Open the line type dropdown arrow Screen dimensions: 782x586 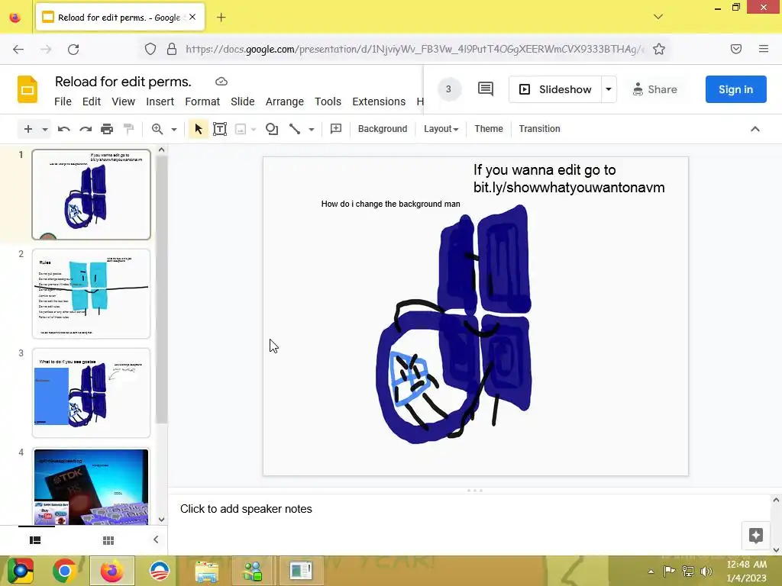click(312, 130)
